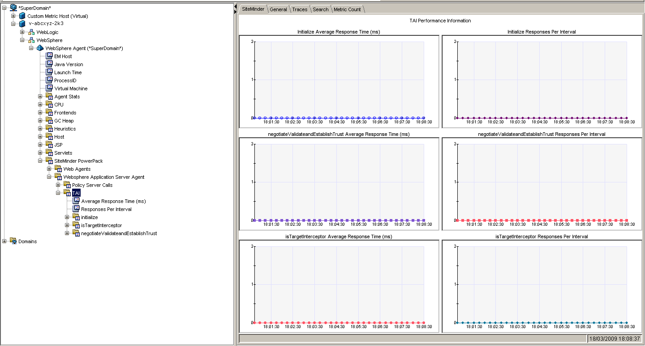Click the Frontends folder icon
The height and width of the screenshot is (346, 645).
[49, 112]
